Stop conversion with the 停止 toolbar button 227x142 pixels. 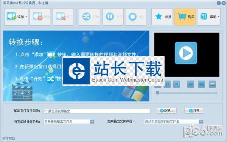coord(136,17)
